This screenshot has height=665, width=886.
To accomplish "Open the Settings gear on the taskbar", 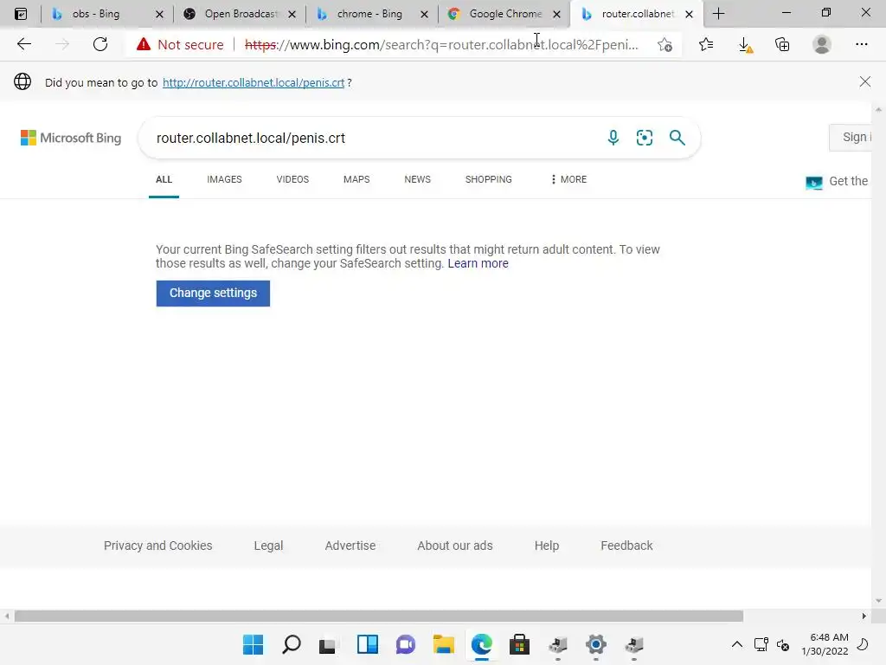I will 595,644.
